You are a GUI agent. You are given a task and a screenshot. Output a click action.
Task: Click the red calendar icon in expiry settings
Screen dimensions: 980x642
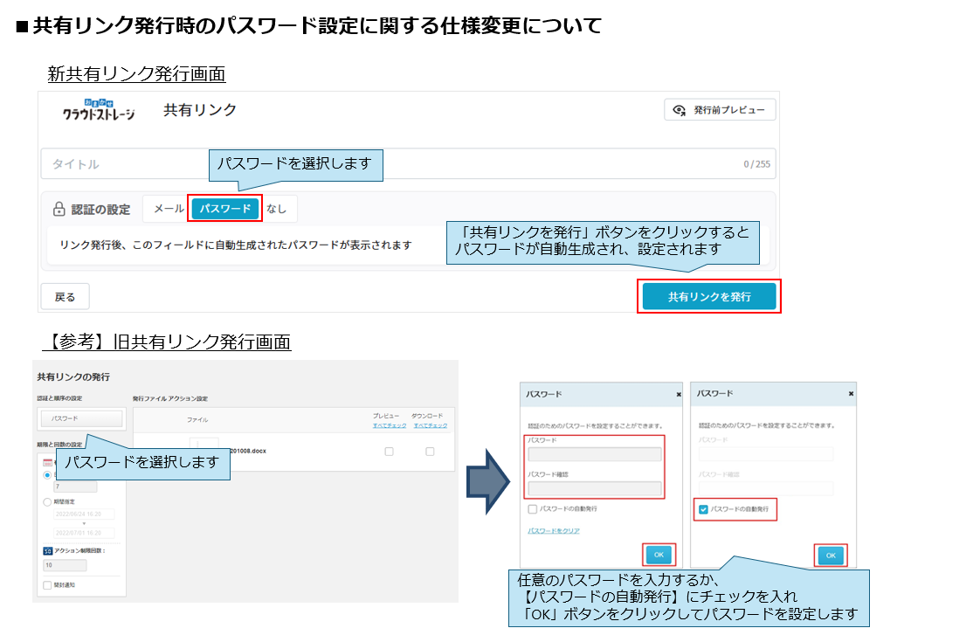click(x=47, y=463)
